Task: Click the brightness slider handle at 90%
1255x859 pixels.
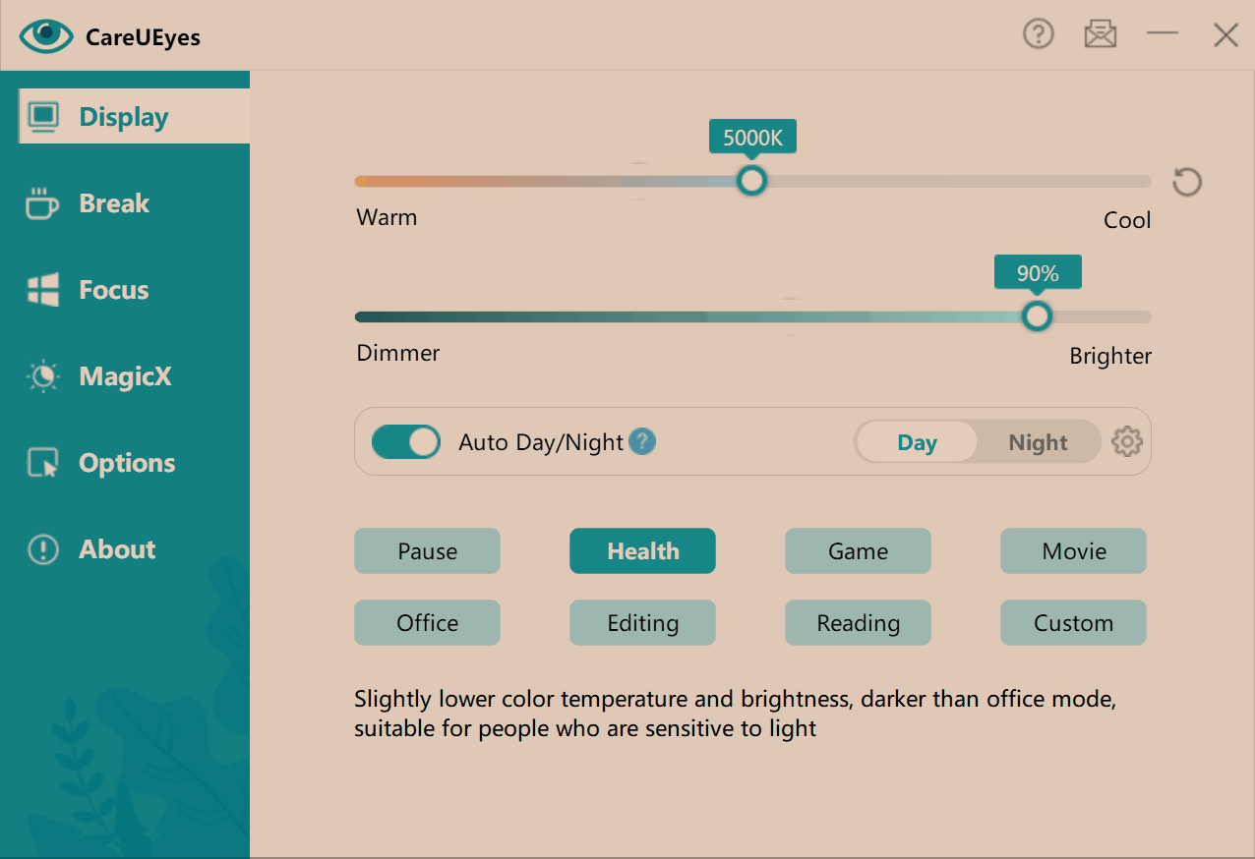Action: click(1037, 316)
